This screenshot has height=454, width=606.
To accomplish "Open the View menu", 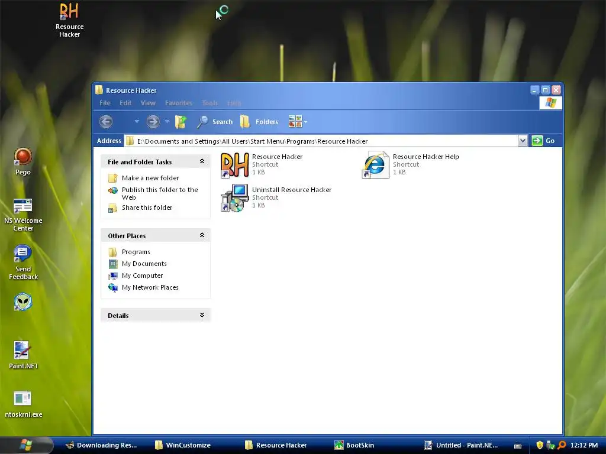I will 148,103.
